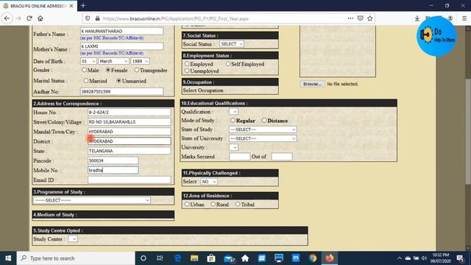The height and width of the screenshot is (265, 471).
Task: Click the Save to Pocket icon
Action: pos(360,18)
